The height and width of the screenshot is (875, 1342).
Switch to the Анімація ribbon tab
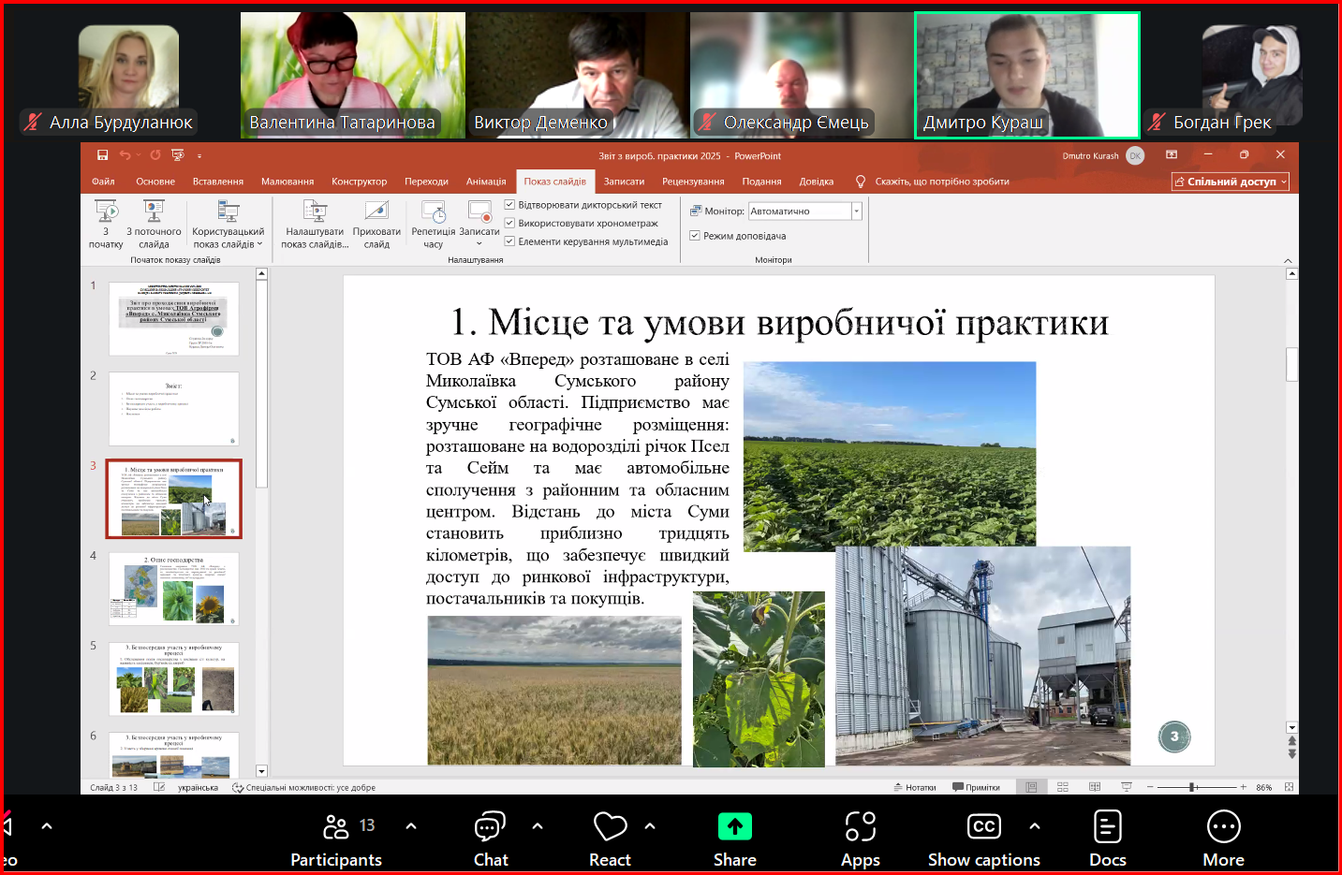click(x=486, y=182)
